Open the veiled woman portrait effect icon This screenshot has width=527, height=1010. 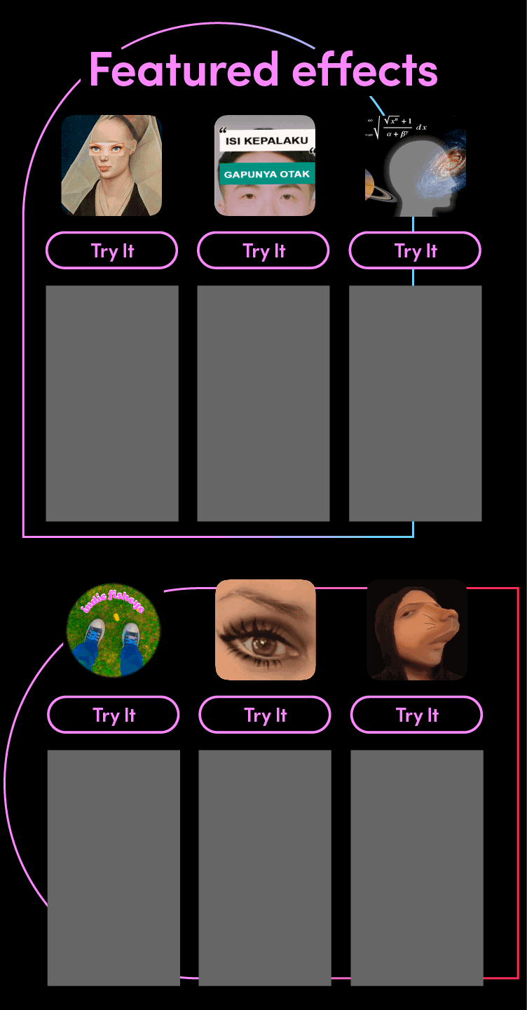111,166
